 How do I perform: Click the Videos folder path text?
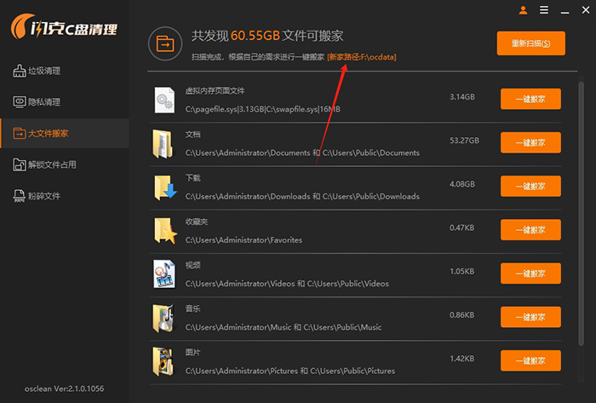[x=287, y=284]
